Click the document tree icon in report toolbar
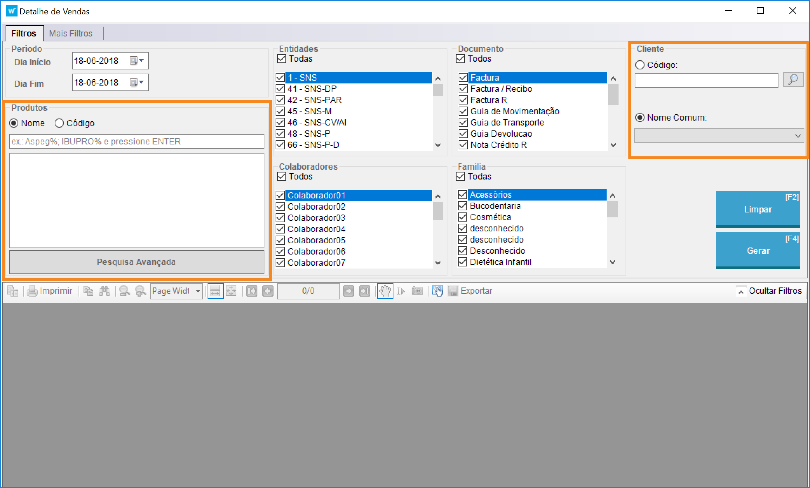Screen dimensions: 810x488 [13, 291]
